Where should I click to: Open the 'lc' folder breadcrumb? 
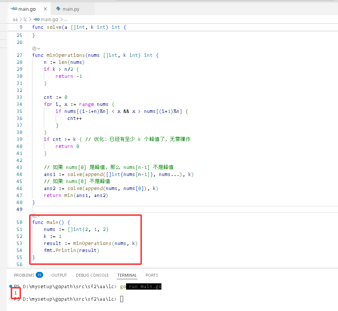pos(25,20)
